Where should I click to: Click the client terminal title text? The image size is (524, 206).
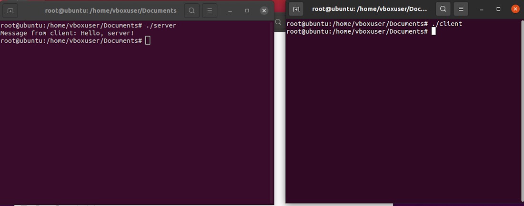(x=370, y=9)
